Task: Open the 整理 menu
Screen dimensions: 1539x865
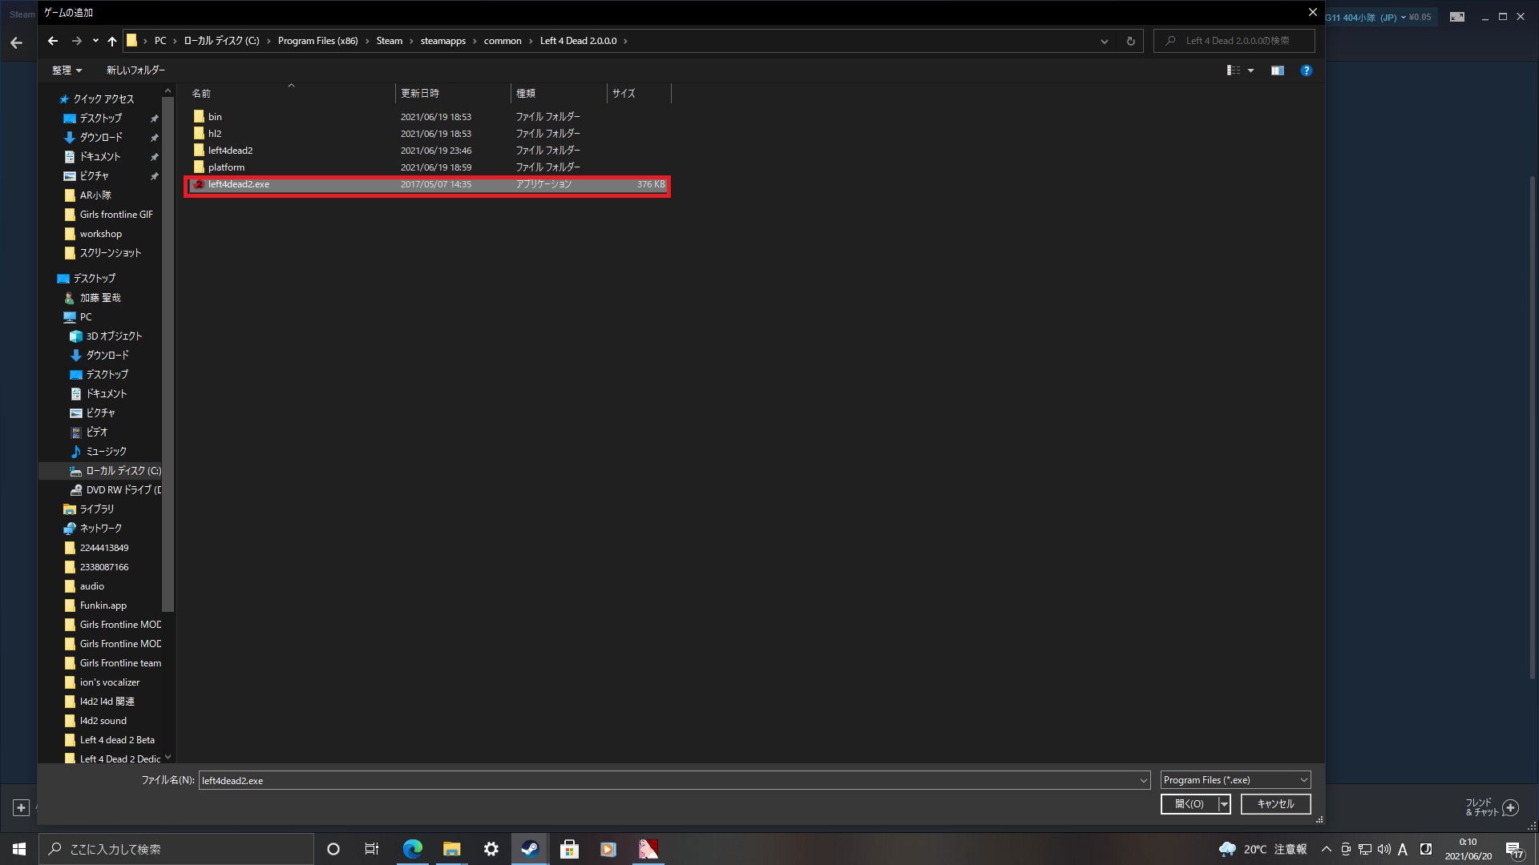Action: point(67,70)
